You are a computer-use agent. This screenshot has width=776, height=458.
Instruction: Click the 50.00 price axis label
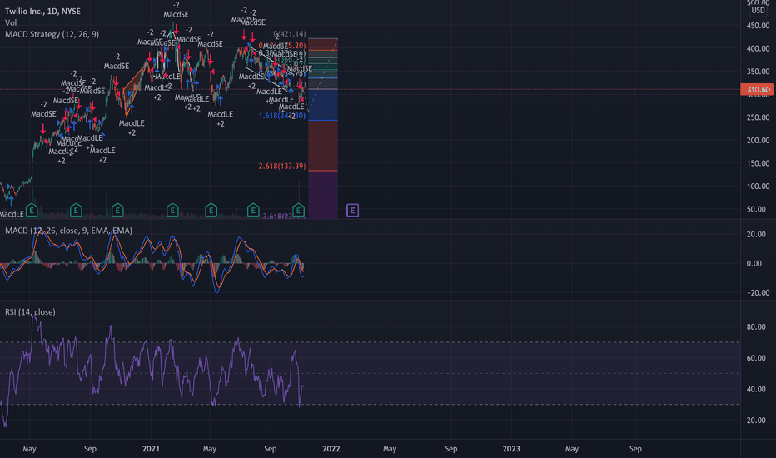point(758,209)
